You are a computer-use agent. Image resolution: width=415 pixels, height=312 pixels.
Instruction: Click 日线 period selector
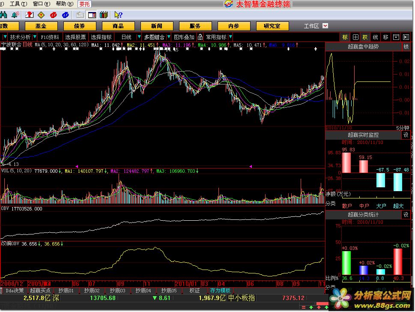(x=126, y=37)
